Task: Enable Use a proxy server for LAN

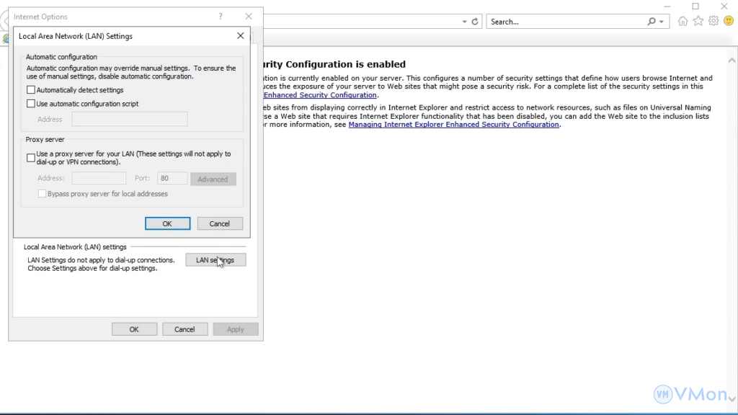Action: (x=31, y=157)
